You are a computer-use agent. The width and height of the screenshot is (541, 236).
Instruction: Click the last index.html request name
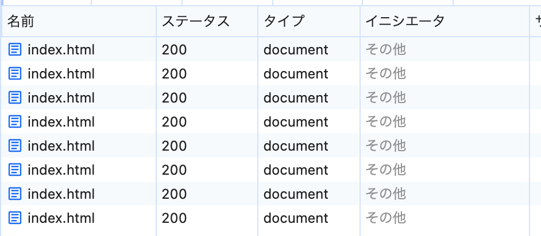[x=61, y=218]
